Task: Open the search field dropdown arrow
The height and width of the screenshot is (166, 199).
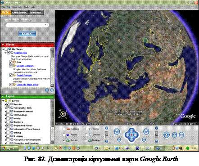Action: click(x=45, y=25)
